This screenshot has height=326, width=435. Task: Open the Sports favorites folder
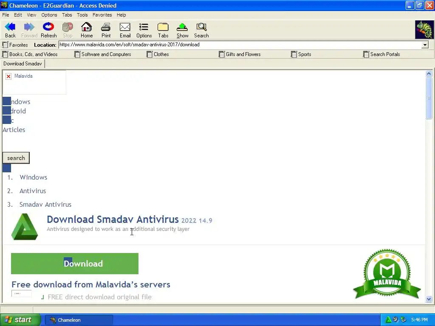(301, 54)
